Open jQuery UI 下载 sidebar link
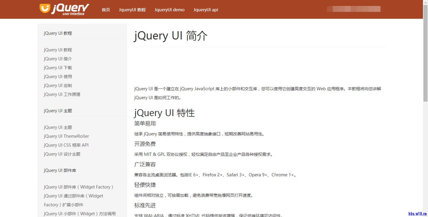This screenshot has width=428, height=217. (58, 68)
